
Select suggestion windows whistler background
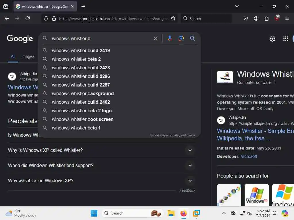(120, 93)
